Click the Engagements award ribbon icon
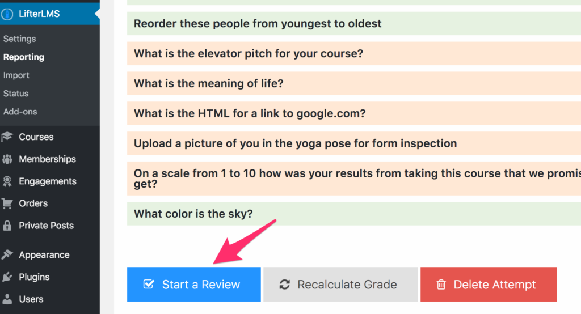The image size is (581, 314). click(x=7, y=181)
